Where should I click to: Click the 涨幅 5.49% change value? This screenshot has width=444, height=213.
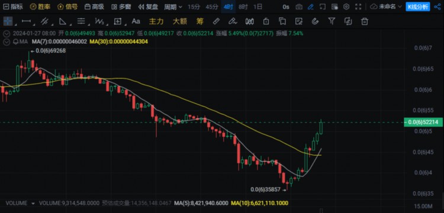pos(244,34)
